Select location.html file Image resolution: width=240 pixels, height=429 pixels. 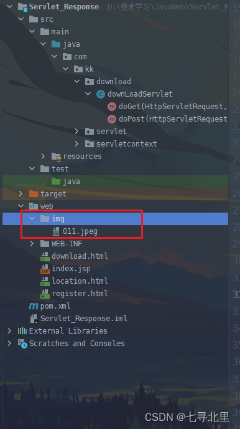point(80,281)
